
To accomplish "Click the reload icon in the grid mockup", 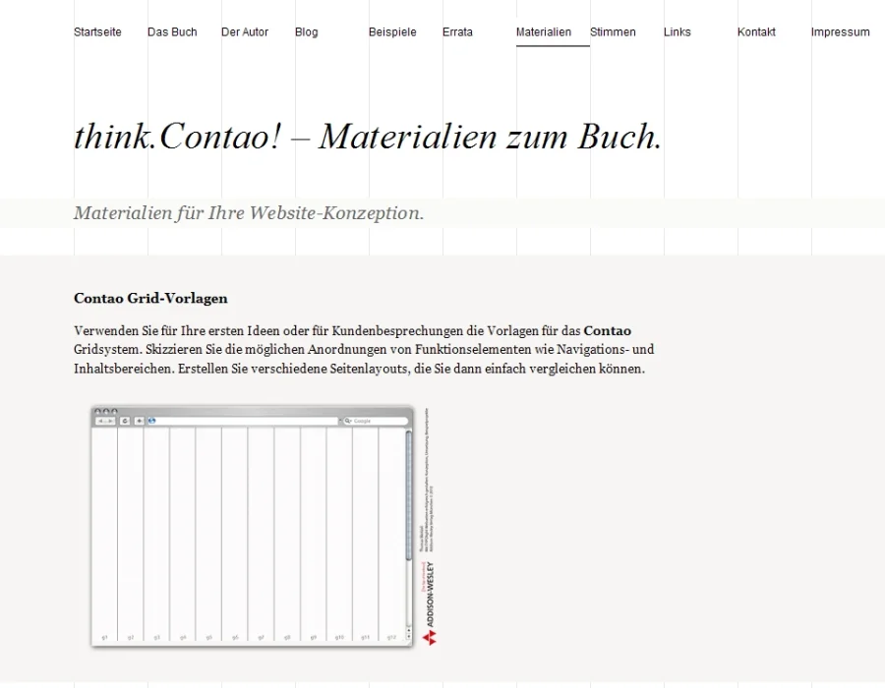I will click(125, 421).
